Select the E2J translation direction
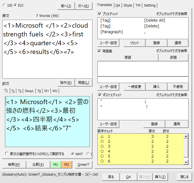Screen dimensions: 194x183 point(15,5)
